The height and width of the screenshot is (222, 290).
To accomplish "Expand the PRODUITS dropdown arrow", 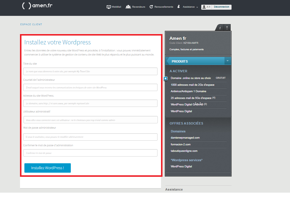I will (228, 61).
